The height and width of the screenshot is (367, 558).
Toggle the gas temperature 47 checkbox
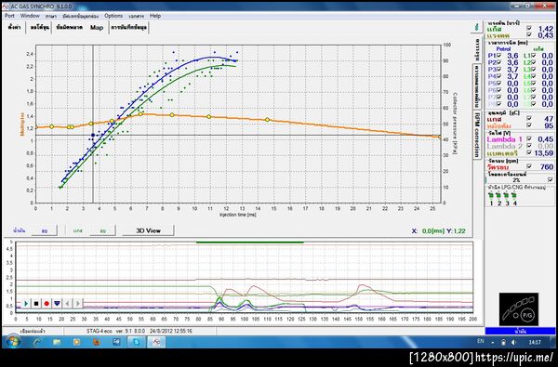(529, 118)
